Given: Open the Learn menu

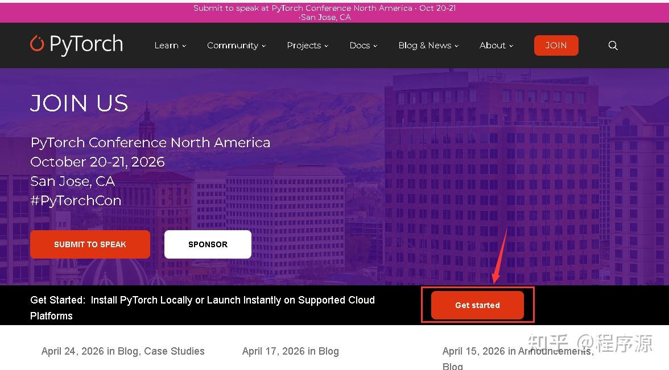Looking at the screenshot, I should tap(170, 45).
